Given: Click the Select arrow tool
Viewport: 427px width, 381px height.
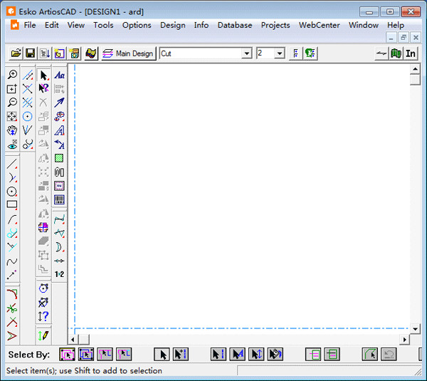Looking at the screenshot, I should [x=43, y=75].
